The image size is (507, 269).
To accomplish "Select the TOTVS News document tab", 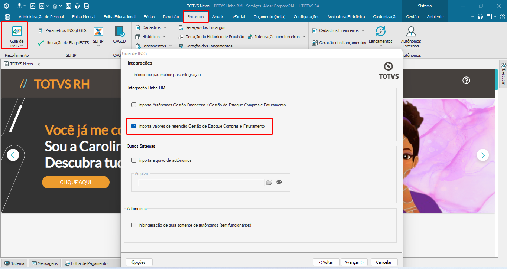I will pos(22,64).
